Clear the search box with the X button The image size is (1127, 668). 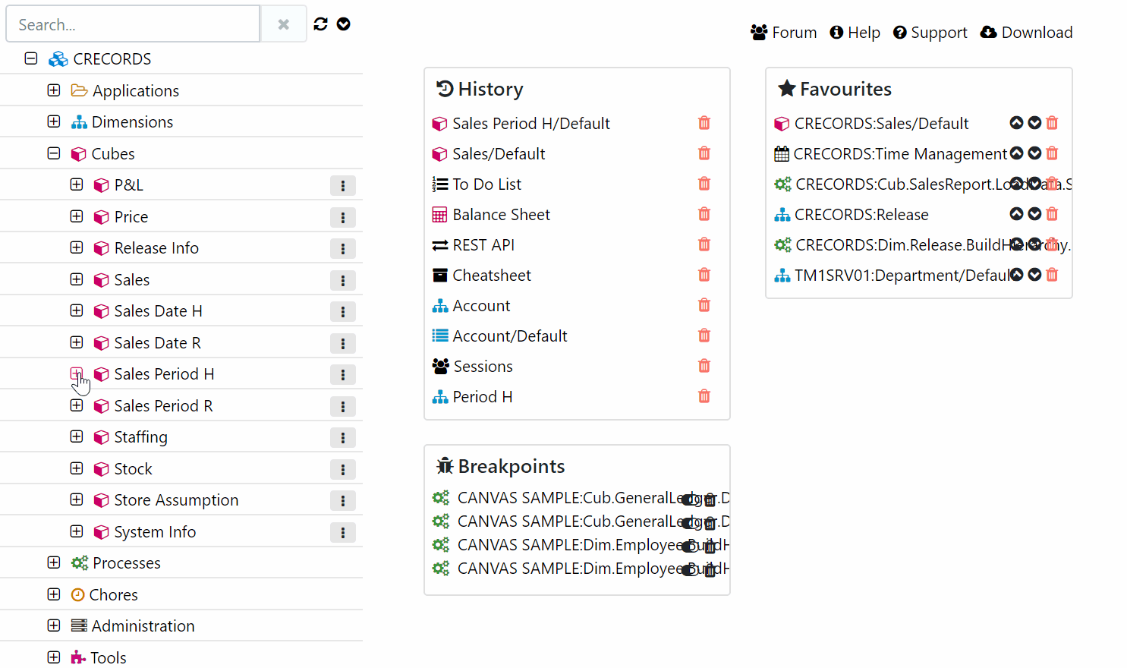tap(283, 24)
